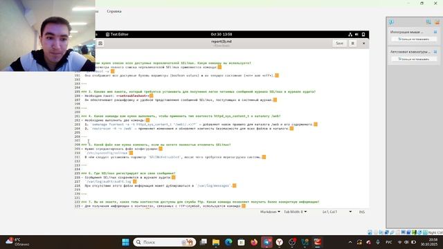
Task: Open the Ln 1, Col 1 position dropdown
Action: click(x=337, y=212)
